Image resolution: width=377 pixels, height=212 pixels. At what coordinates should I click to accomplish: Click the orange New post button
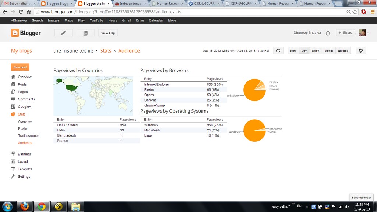click(x=20, y=67)
